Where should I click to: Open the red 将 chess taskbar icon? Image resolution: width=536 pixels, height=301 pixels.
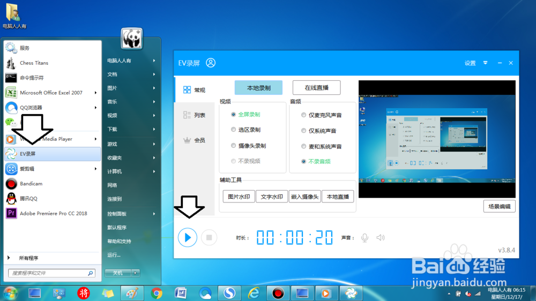point(84,294)
